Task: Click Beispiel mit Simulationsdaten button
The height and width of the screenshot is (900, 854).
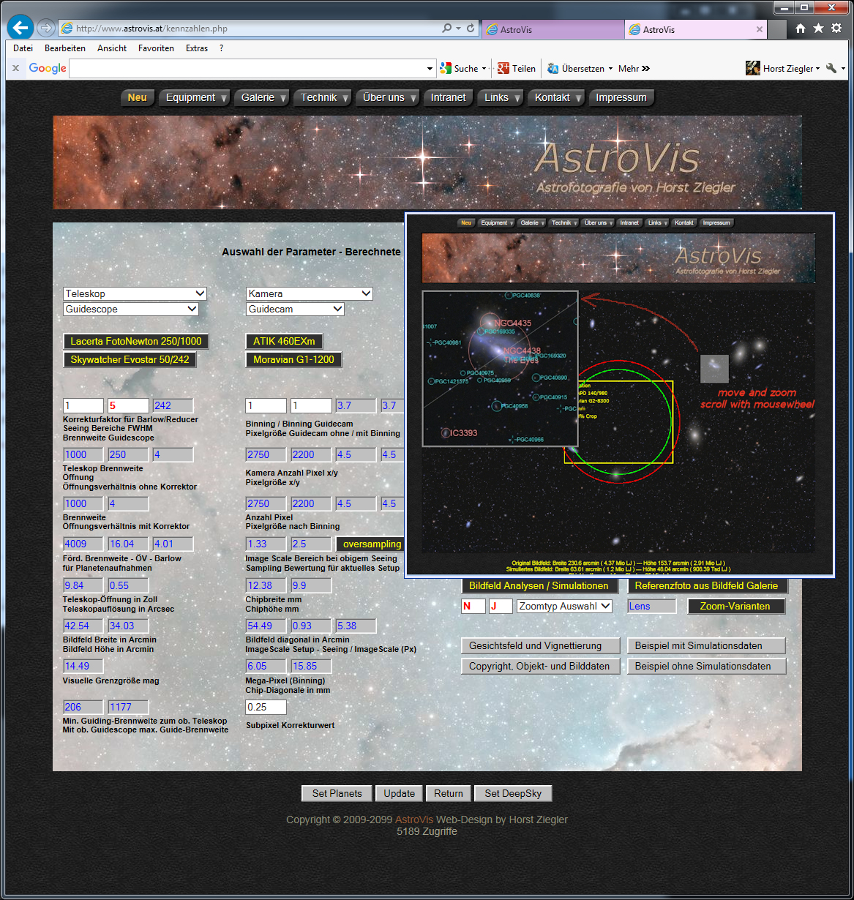Action: [705, 646]
